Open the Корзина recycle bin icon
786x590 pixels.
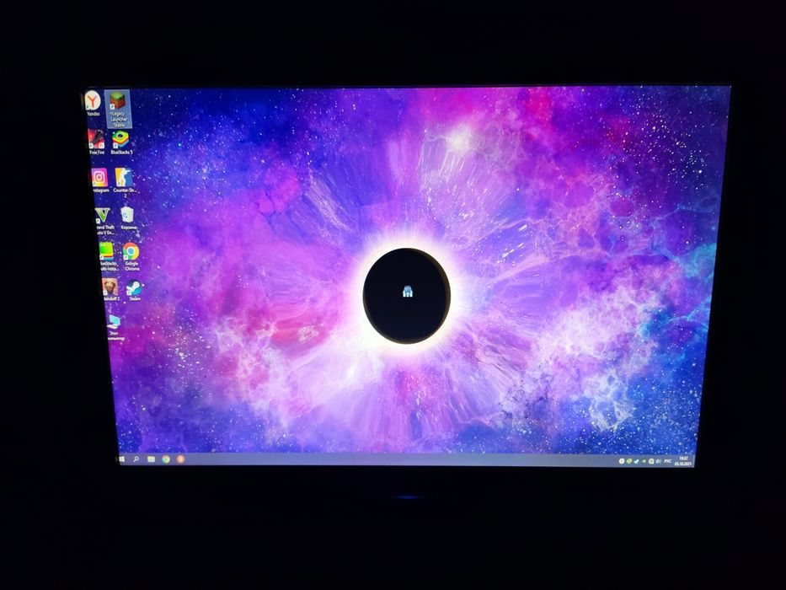(128, 217)
